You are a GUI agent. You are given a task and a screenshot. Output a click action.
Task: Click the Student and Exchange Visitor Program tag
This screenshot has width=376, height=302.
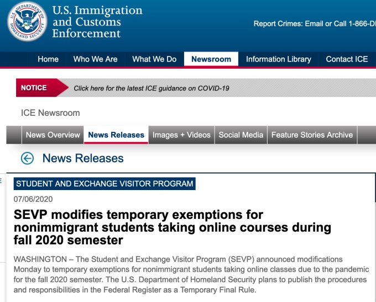(105, 183)
